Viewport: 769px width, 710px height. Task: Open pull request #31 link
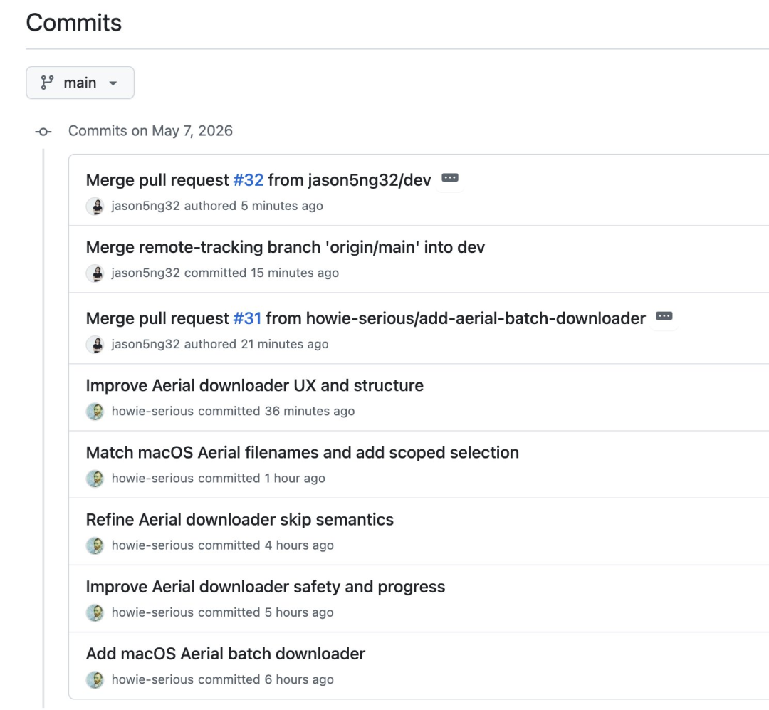[247, 318]
